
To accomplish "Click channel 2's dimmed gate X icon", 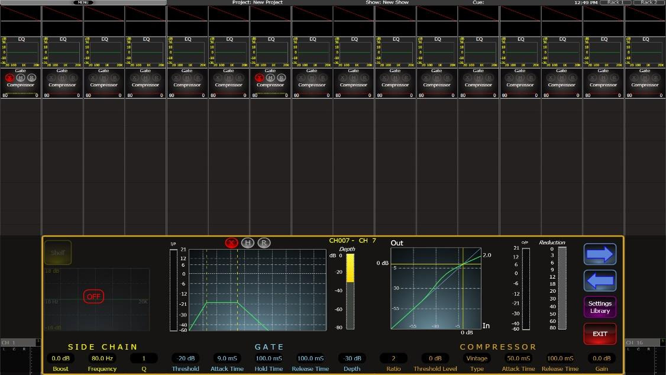I will coord(51,78).
